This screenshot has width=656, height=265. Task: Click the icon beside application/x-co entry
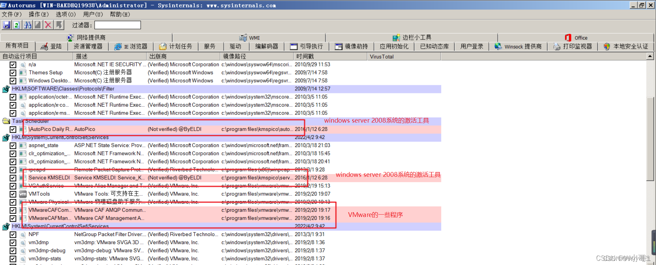point(23,105)
